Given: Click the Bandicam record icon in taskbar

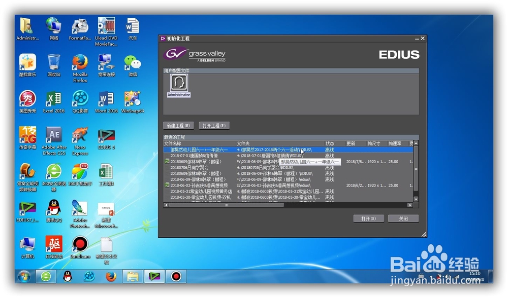Looking at the screenshot, I should 176,276.
